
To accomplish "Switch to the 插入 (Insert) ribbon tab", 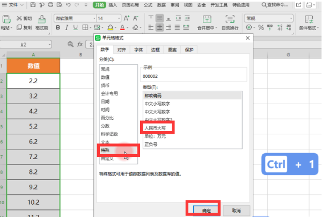I will click(113, 5).
